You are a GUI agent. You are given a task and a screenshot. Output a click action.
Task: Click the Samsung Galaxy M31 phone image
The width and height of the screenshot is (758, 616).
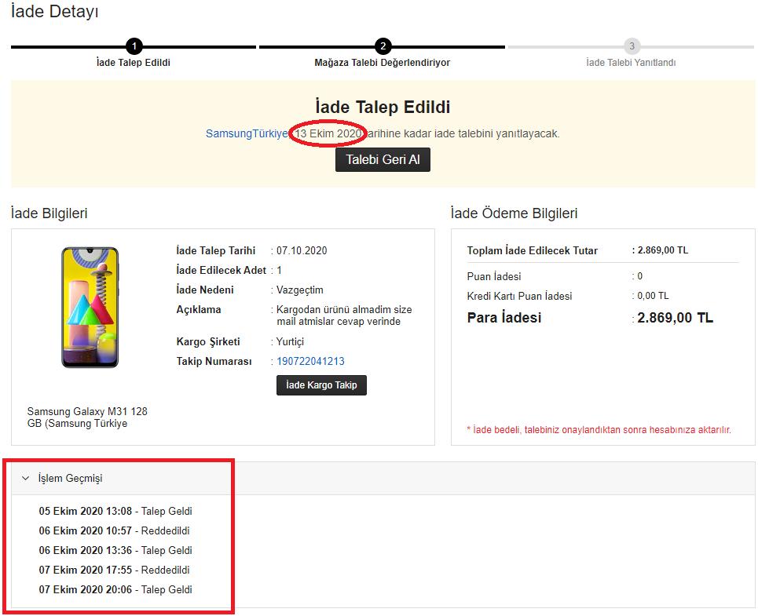tap(90, 308)
